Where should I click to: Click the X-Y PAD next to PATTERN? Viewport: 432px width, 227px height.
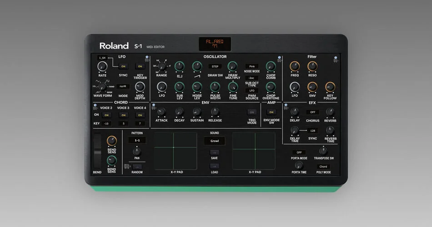(176, 151)
